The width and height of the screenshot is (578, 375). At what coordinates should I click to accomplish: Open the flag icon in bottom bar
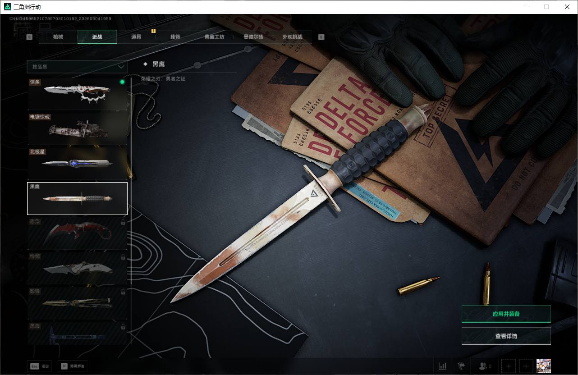pos(461,366)
